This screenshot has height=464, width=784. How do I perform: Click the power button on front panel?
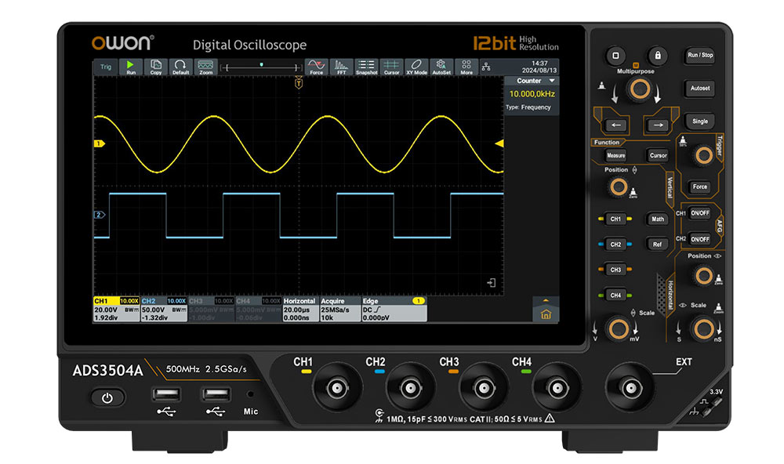pos(107,398)
